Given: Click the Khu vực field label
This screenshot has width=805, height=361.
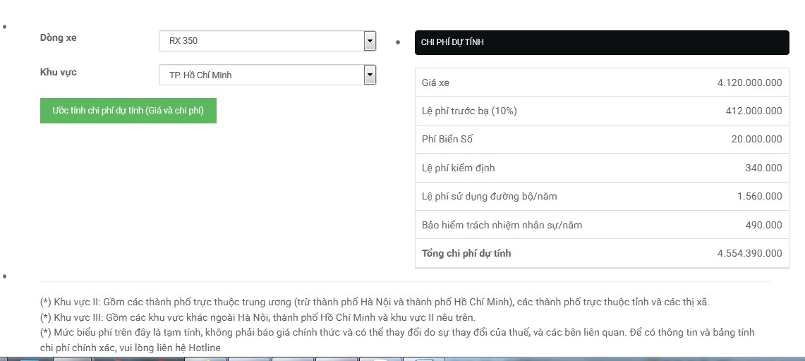Looking at the screenshot, I should (x=59, y=72).
